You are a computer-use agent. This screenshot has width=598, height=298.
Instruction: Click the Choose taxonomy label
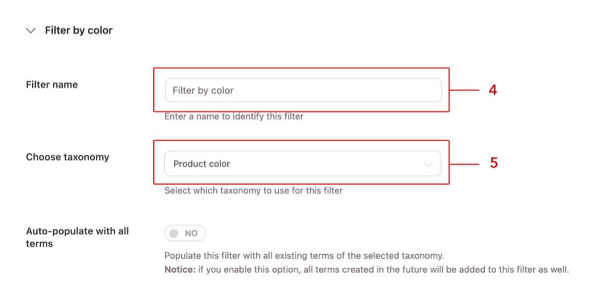[x=67, y=157]
